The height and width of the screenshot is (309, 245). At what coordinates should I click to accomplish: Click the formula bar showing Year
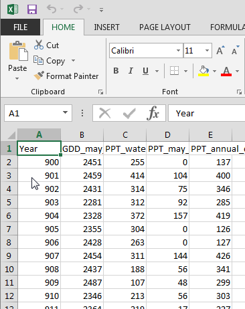pos(207,113)
